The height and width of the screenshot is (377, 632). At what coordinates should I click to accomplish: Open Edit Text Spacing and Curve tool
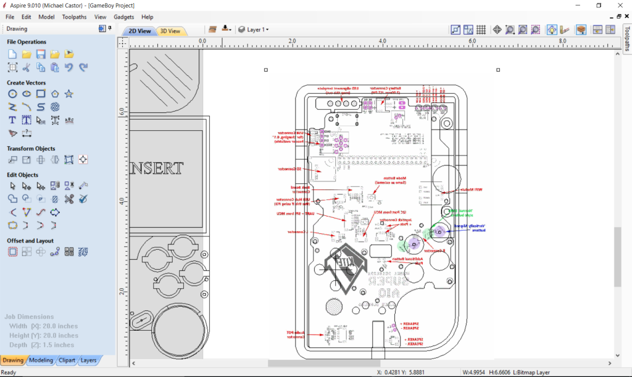coord(41,120)
